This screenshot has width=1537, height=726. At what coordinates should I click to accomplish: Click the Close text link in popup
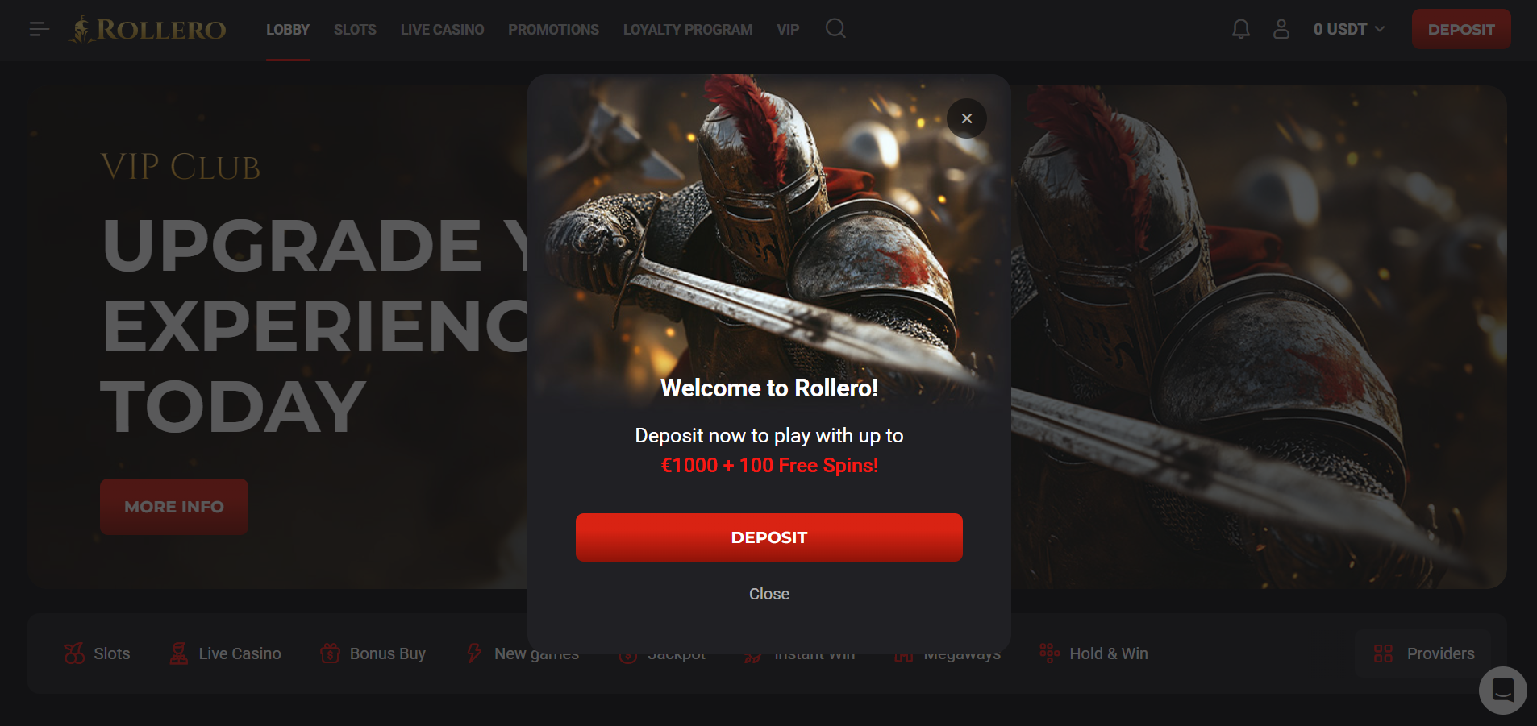[768, 594]
